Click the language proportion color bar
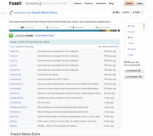153x136 pixels. [x=64, y=31]
